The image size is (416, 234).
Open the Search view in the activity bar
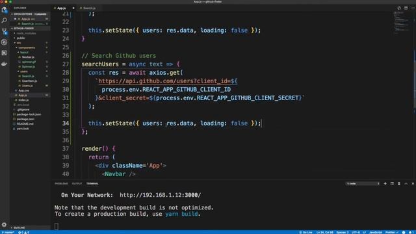point(5,20)
